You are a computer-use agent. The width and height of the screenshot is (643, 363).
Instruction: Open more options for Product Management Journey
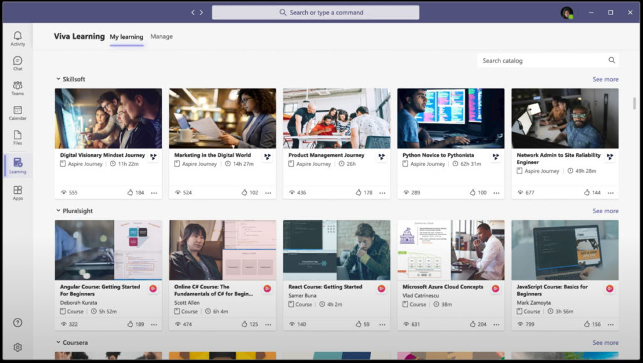pyautogui.click(x=382, y=192)
